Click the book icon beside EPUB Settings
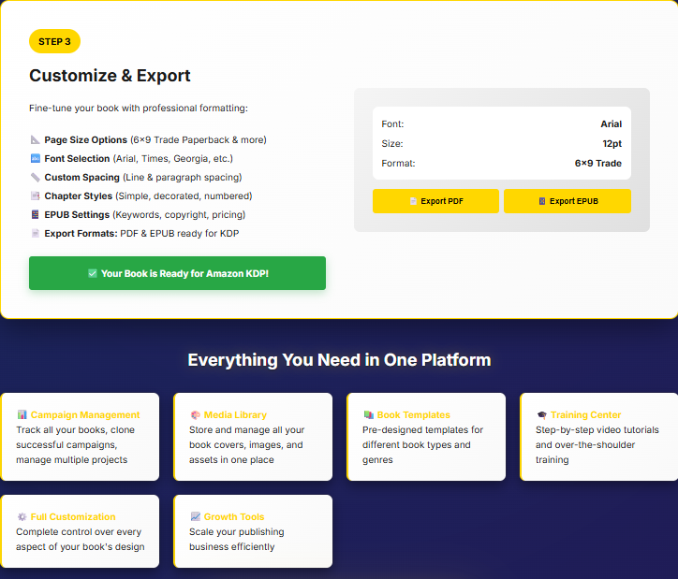The height and width of the screenshot is (579, 678). point(35,214)
